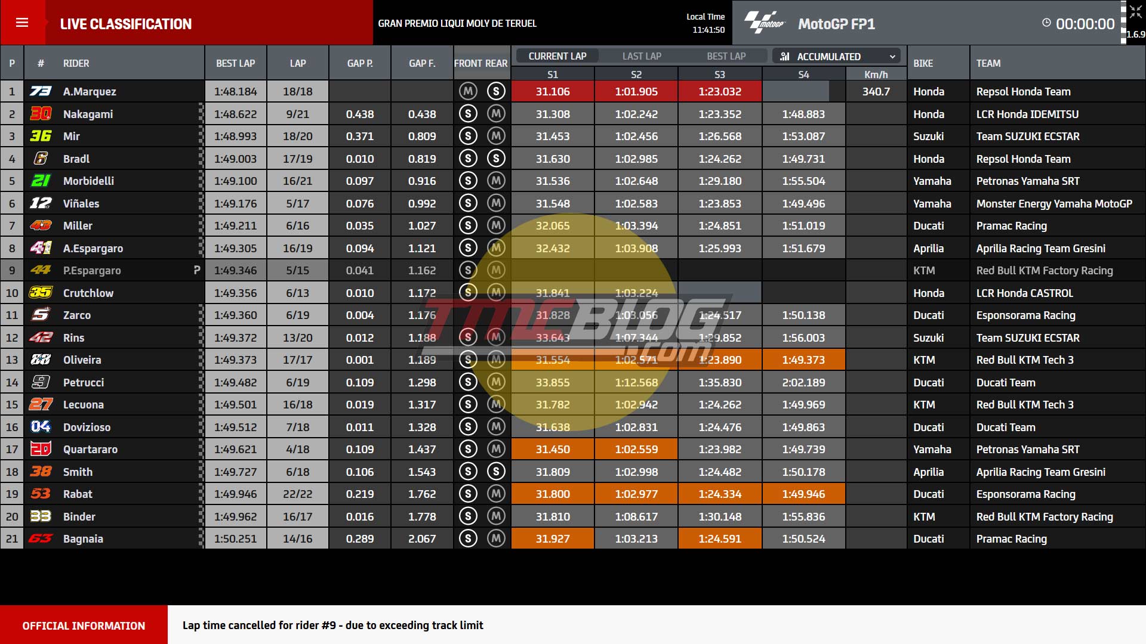Image resolution: width=1146 pixels, height=644 pixels.
Task: Click rider number 30 badge
Action: [x=41, y=114]
